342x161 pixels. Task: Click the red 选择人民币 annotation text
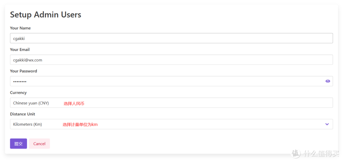tap(74, 103)
